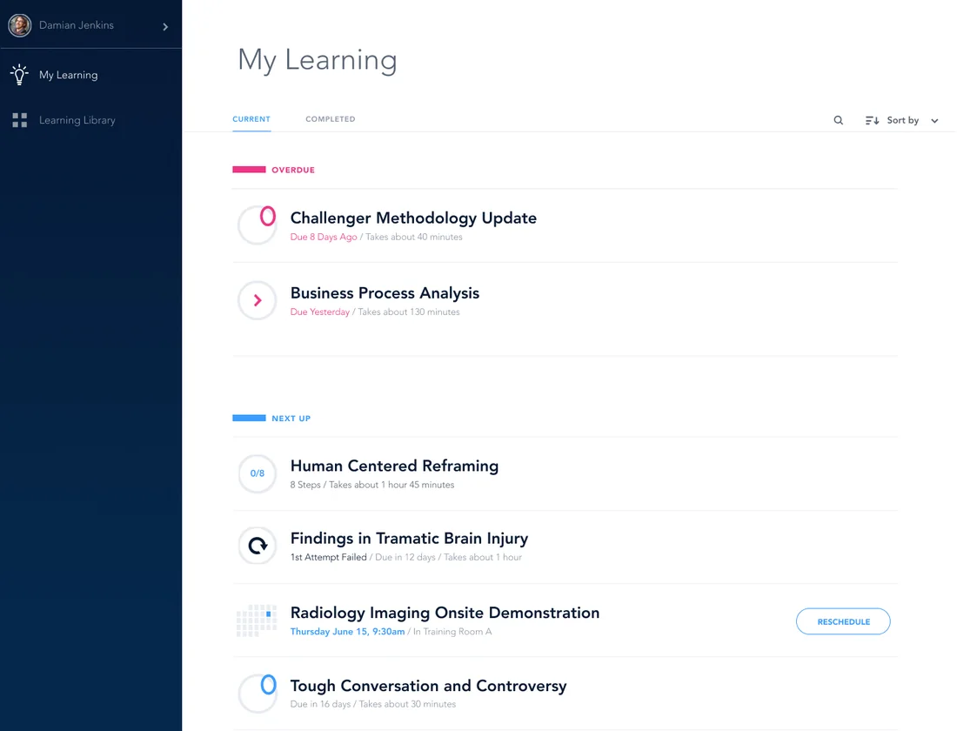Click the sort order icon
Screen dimensions: 957x731
click(872, 120)
